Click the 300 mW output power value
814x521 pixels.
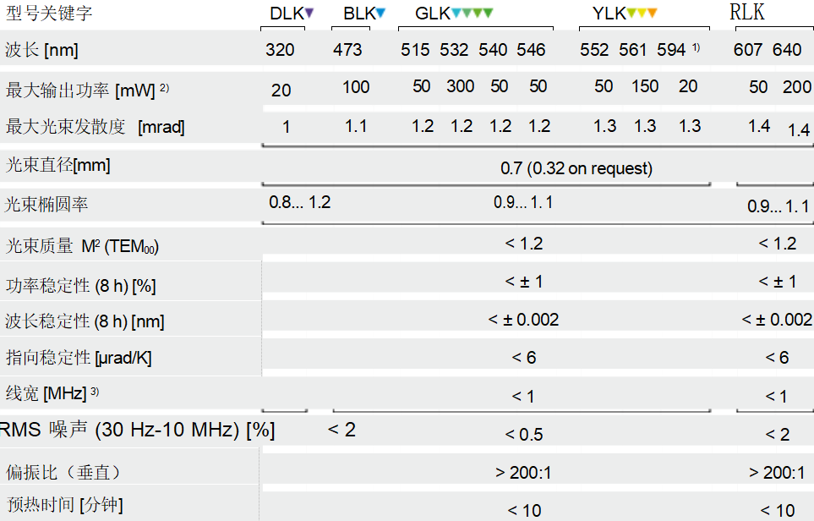pyautogui.click(x=461, y=86)
